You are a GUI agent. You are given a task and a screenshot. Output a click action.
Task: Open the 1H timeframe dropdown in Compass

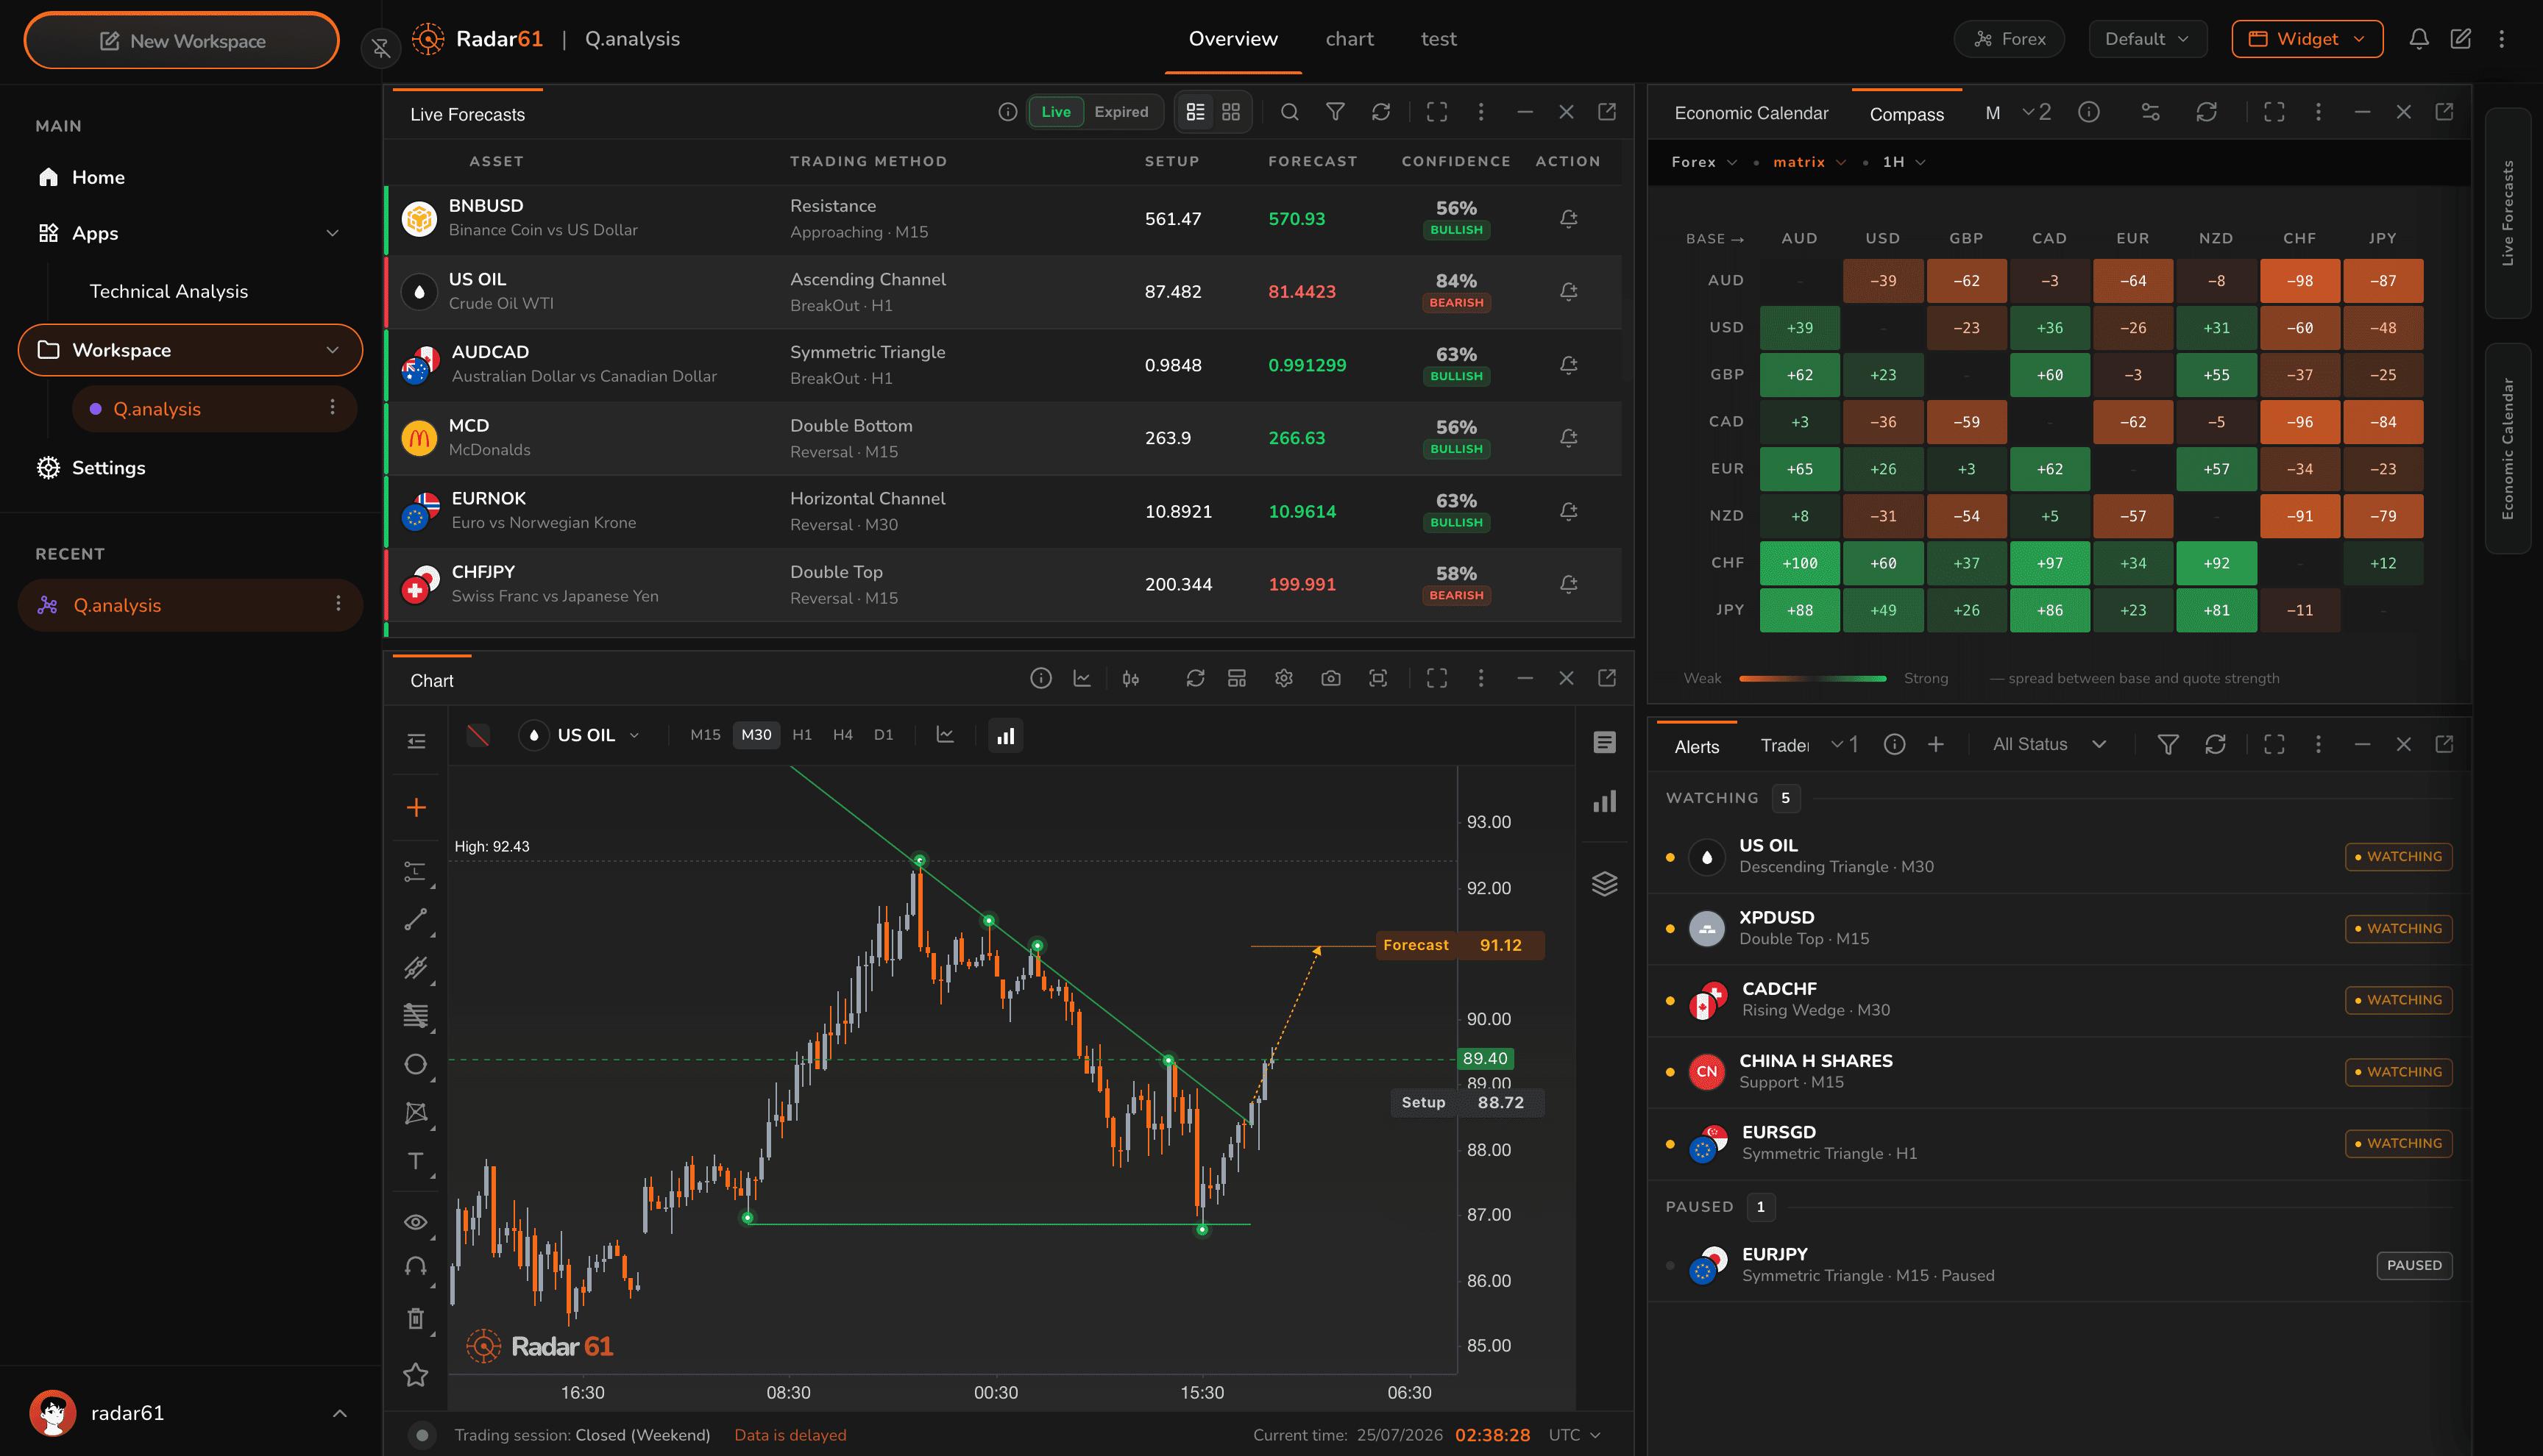[x=1904, y=162]
